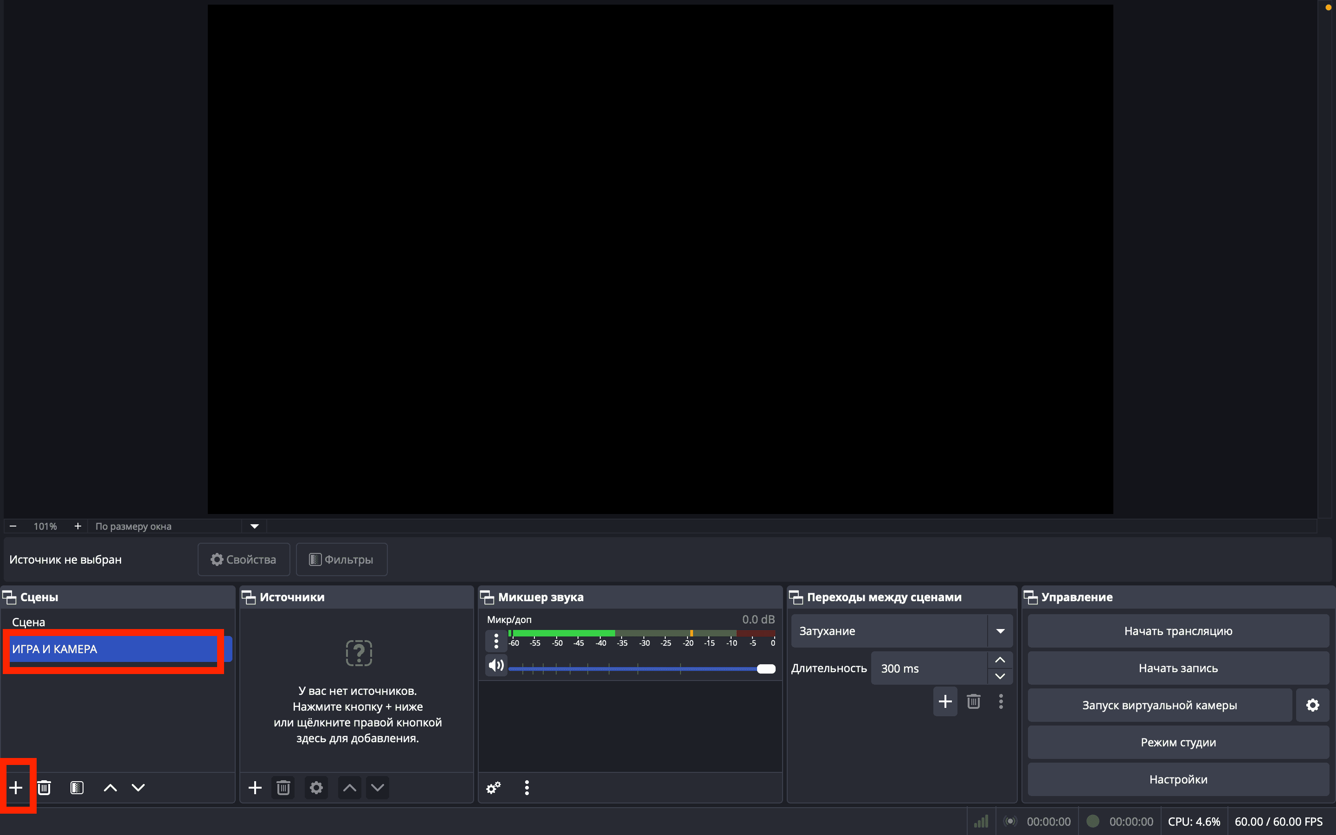Open scene filters icon in Сцены panel
1336x835 pixels.
[x=77, y=788]
